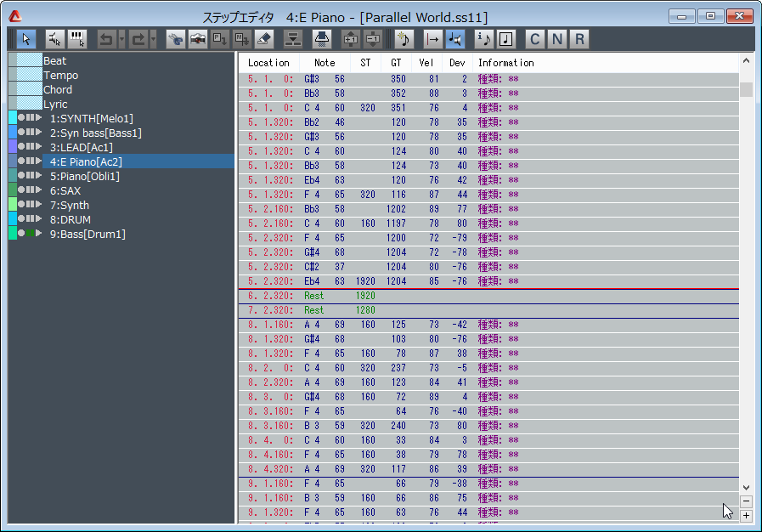Click the blue hand tool icon
Image resolution: width=762 pixels, height=532 pixels.
(x=176, y=39)
